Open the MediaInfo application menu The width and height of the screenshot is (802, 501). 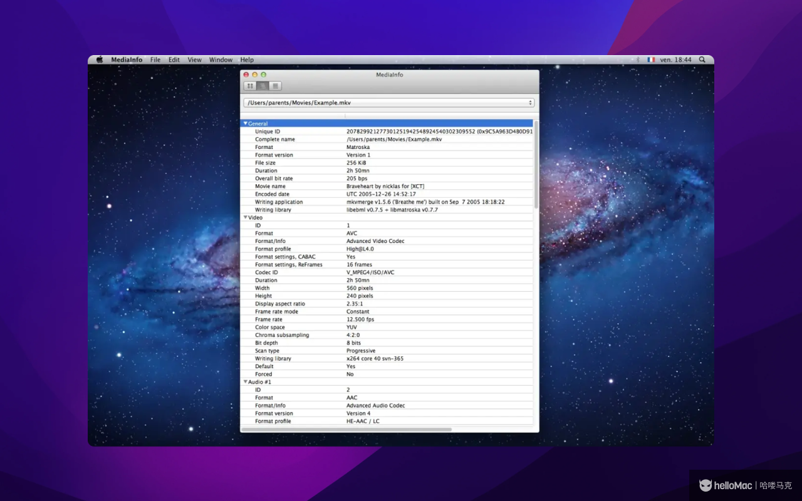127,59
